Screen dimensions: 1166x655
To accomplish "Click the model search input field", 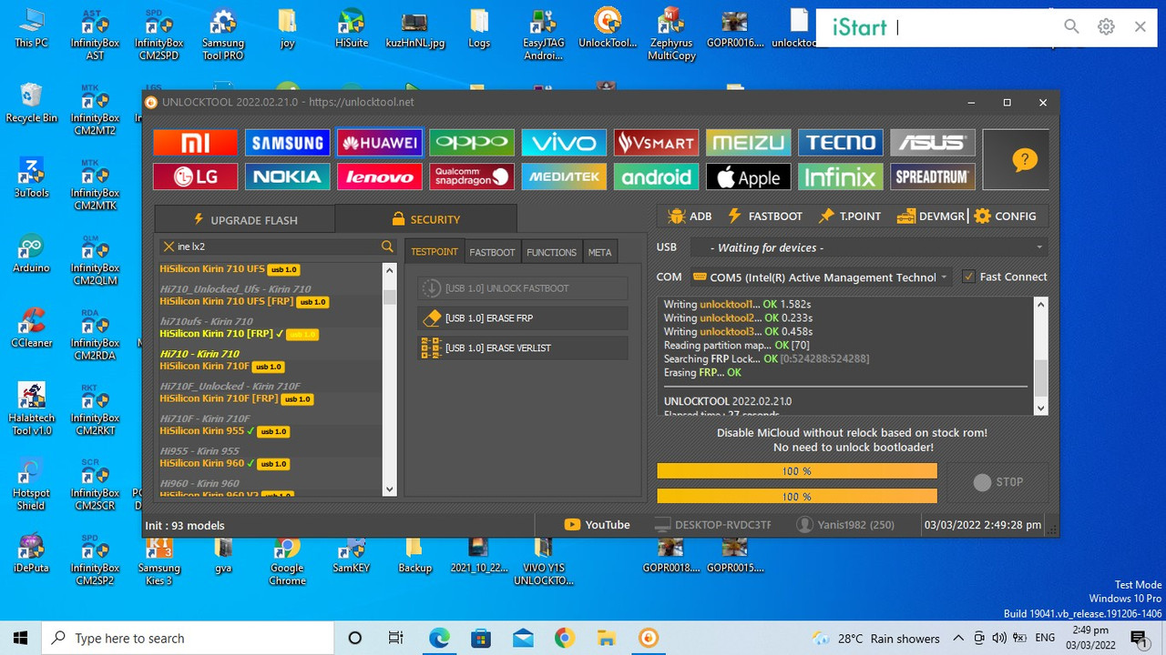I will coord(277,247).
